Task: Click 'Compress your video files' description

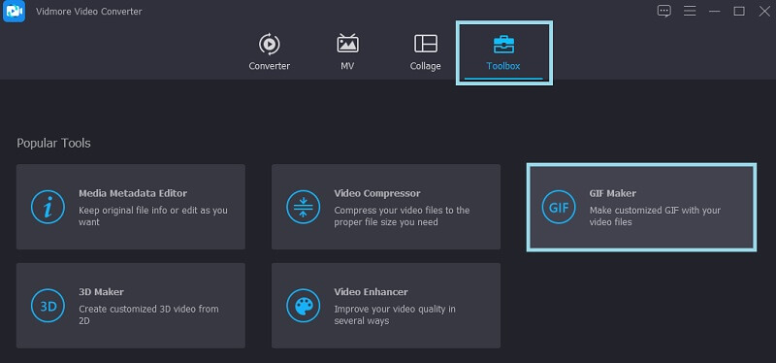Action: 402,215
